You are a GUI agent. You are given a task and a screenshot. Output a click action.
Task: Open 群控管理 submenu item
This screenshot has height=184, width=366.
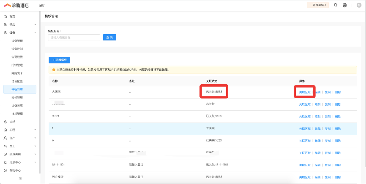[x=17, y=114]
